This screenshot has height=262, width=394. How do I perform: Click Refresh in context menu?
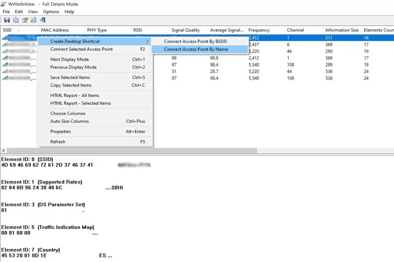tap(95, 142)
